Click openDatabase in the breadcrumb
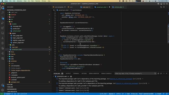 (77, 10)
